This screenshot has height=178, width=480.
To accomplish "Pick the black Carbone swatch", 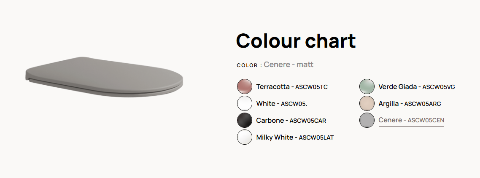I will point(245,120).
